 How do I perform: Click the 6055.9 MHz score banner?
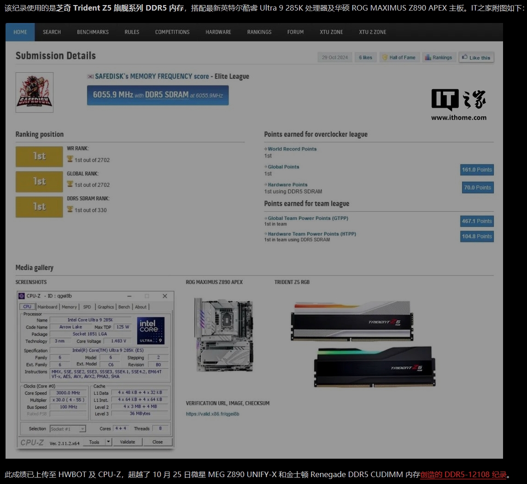[x=158, y=95]
